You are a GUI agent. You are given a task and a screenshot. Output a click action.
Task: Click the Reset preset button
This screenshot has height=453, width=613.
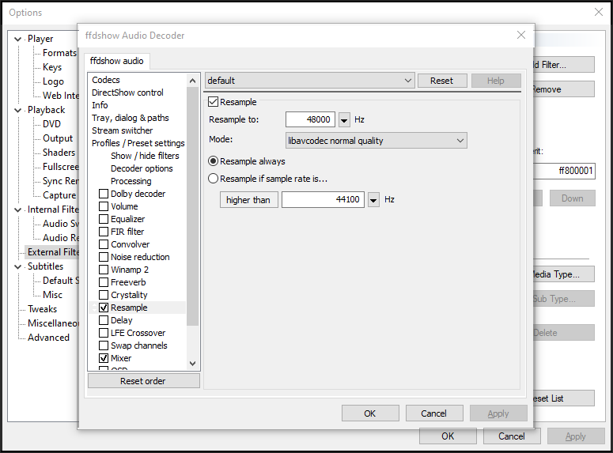(442, 81)
